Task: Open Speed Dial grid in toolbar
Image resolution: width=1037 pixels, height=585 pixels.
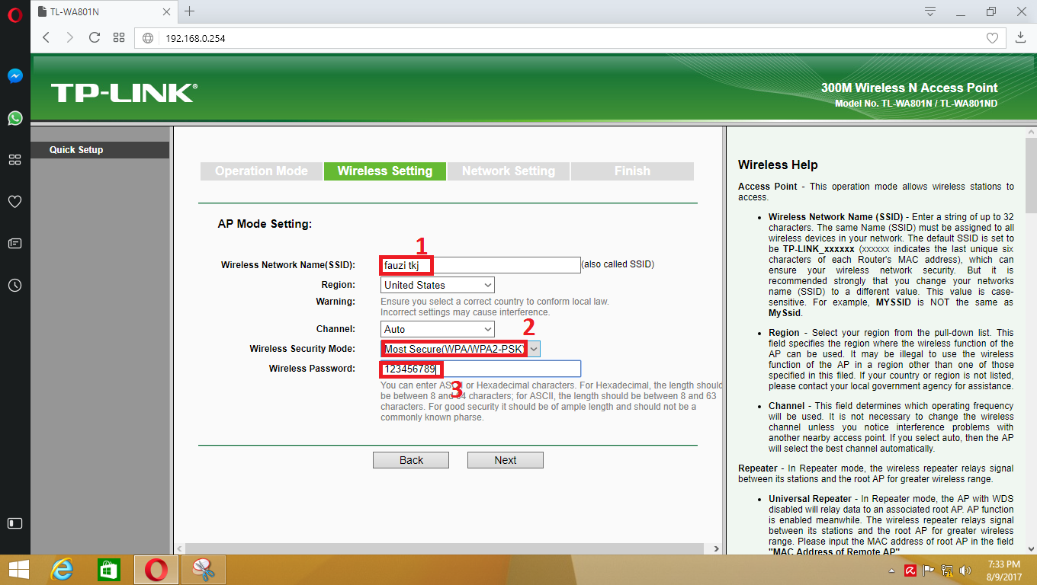Action: [119, 37]
